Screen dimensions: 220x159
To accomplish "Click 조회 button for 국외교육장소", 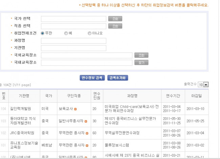I will [141, 55].
